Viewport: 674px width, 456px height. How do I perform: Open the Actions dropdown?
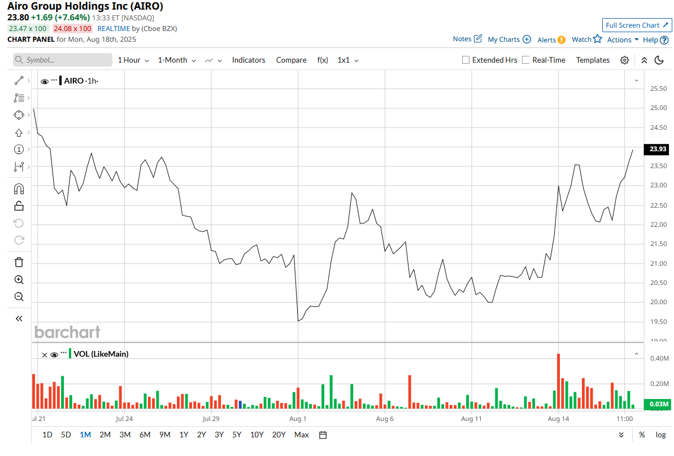[x=623, y=40]
